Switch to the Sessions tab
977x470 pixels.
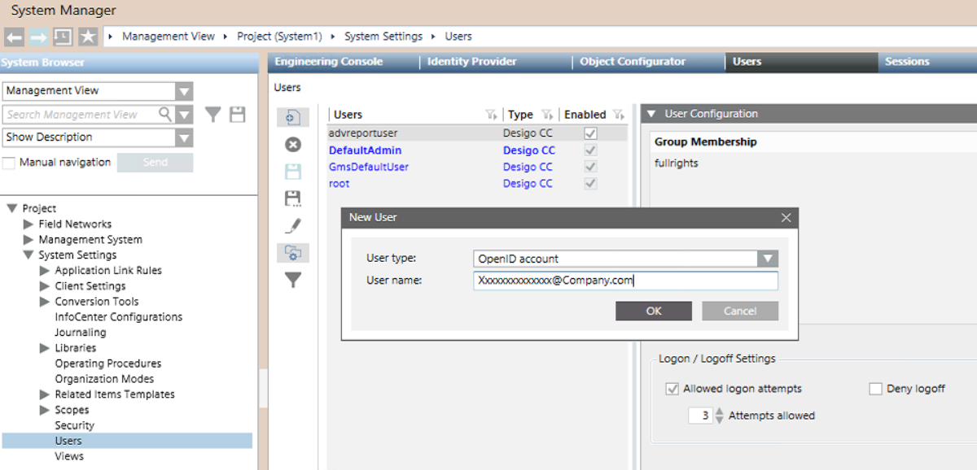point(906,62)
